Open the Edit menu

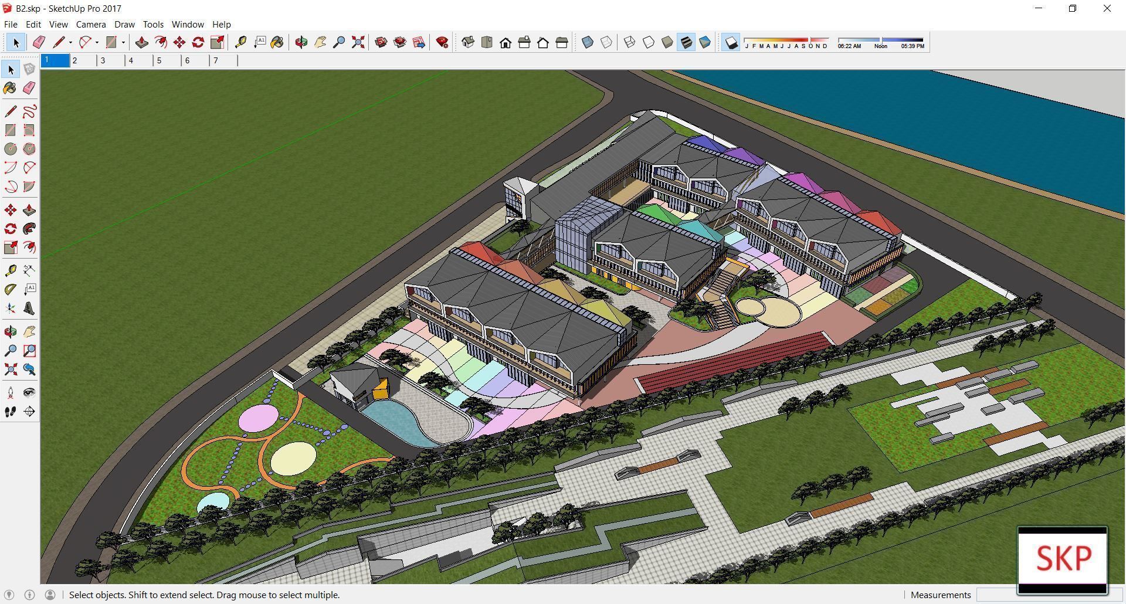click(x=33, y=24)
